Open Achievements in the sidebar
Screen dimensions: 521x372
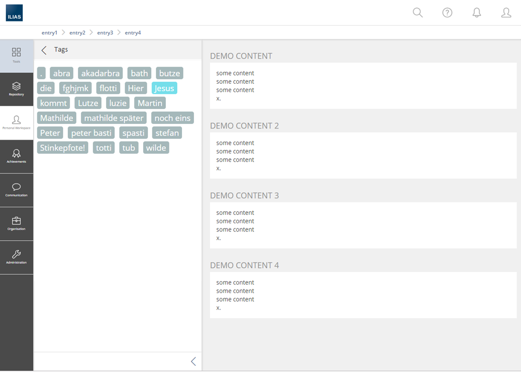pos(17,156)
